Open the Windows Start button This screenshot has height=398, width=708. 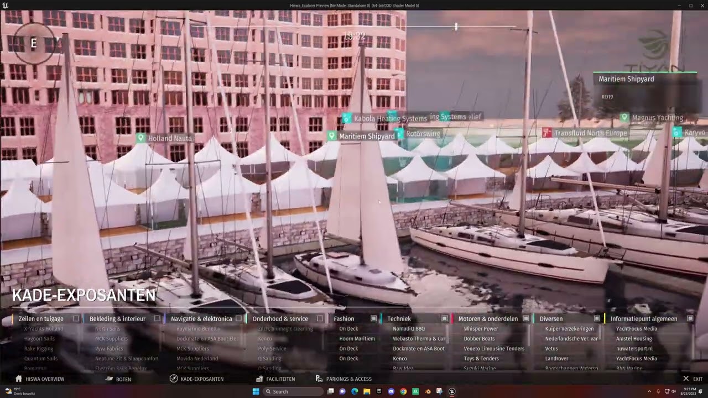coord(256,391)
